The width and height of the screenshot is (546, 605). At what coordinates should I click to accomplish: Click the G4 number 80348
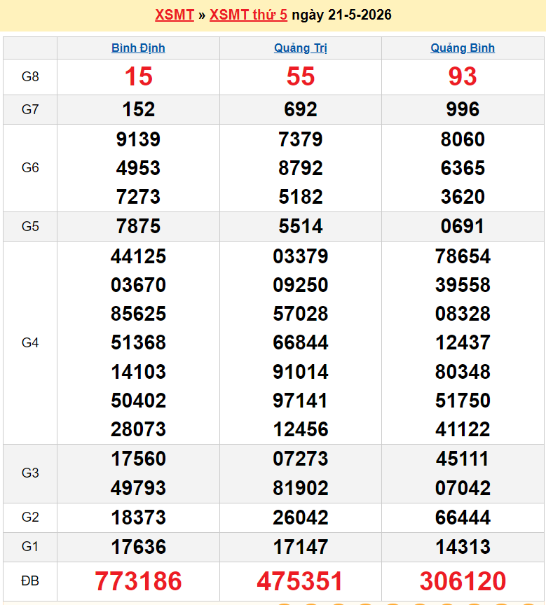(x=463, y=372)
